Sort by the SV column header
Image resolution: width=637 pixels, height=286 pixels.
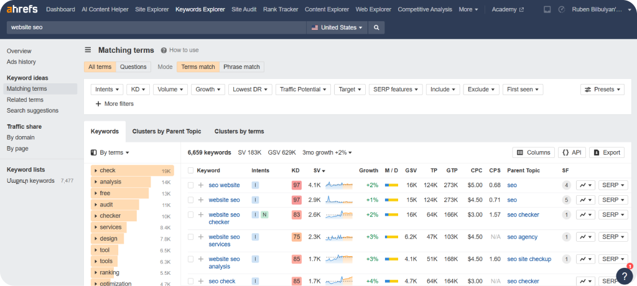(x=320, y=170)
